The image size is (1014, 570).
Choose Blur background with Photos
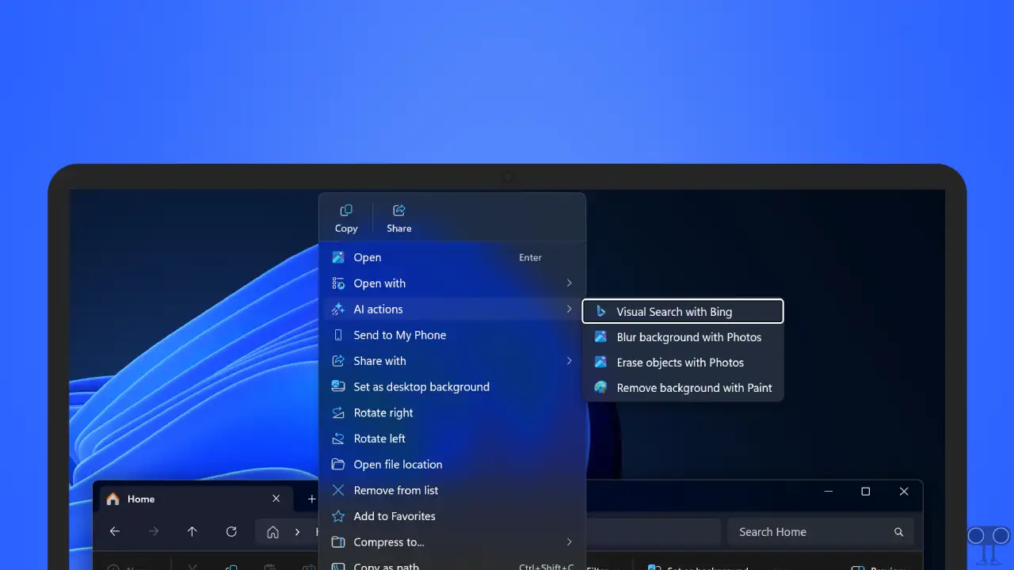pos(688,336)
